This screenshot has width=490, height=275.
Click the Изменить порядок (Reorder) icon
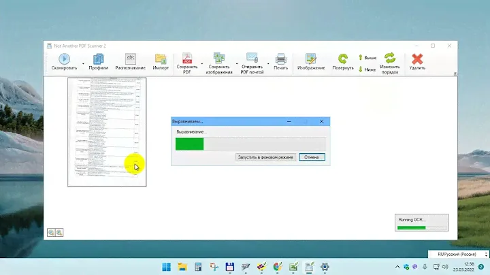(x=390, y=59)
